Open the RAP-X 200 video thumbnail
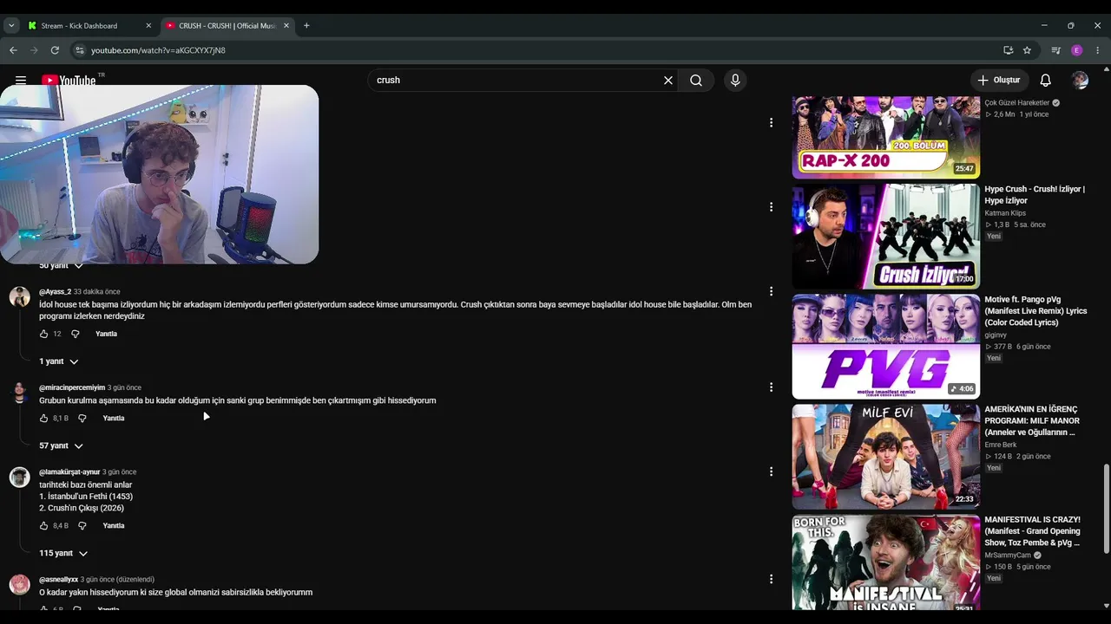This screenshot has width=1111, height=624. [x=885, y=137]
